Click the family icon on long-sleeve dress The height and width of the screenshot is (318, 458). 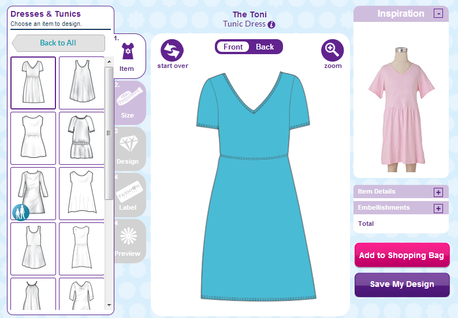click(x=20, y=212)
